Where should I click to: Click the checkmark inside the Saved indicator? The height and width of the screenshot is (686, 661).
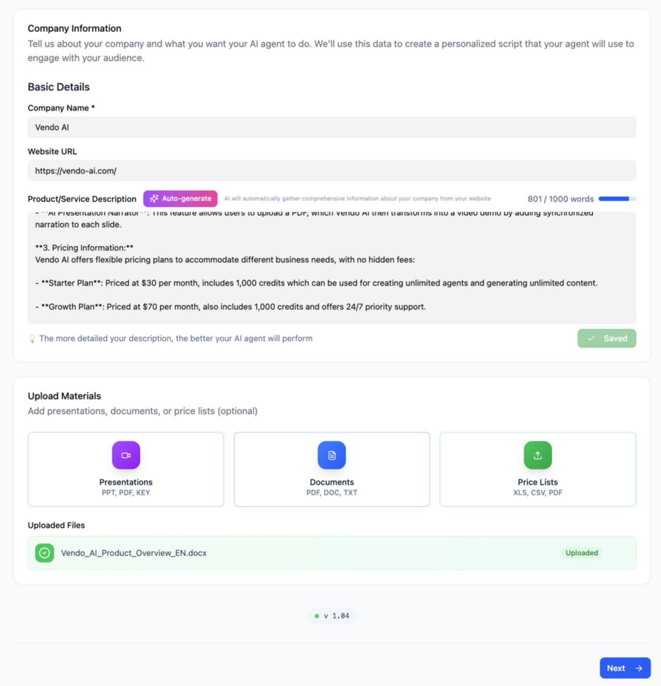coord(591,338)
